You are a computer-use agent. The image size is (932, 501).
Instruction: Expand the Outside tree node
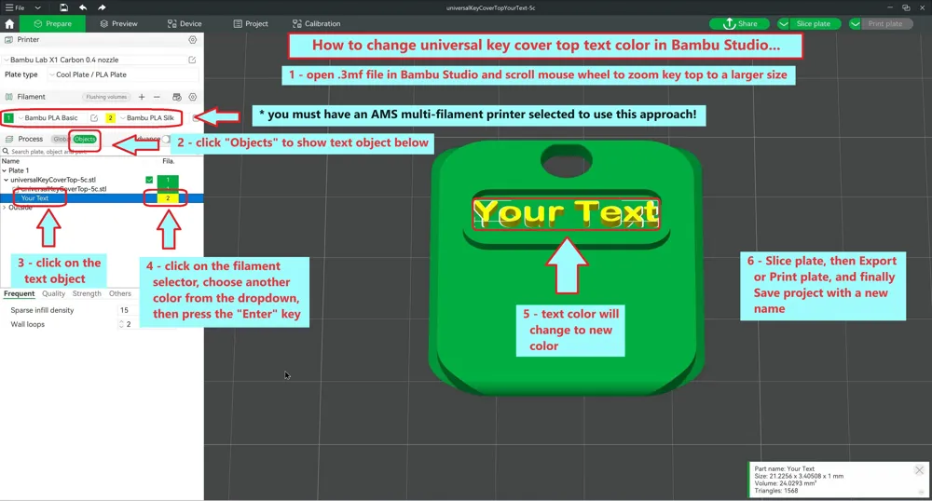pos(4,207)
